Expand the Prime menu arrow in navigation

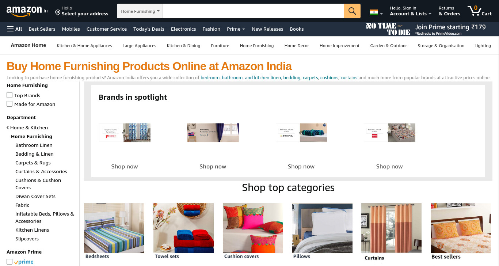click(243, 29)
